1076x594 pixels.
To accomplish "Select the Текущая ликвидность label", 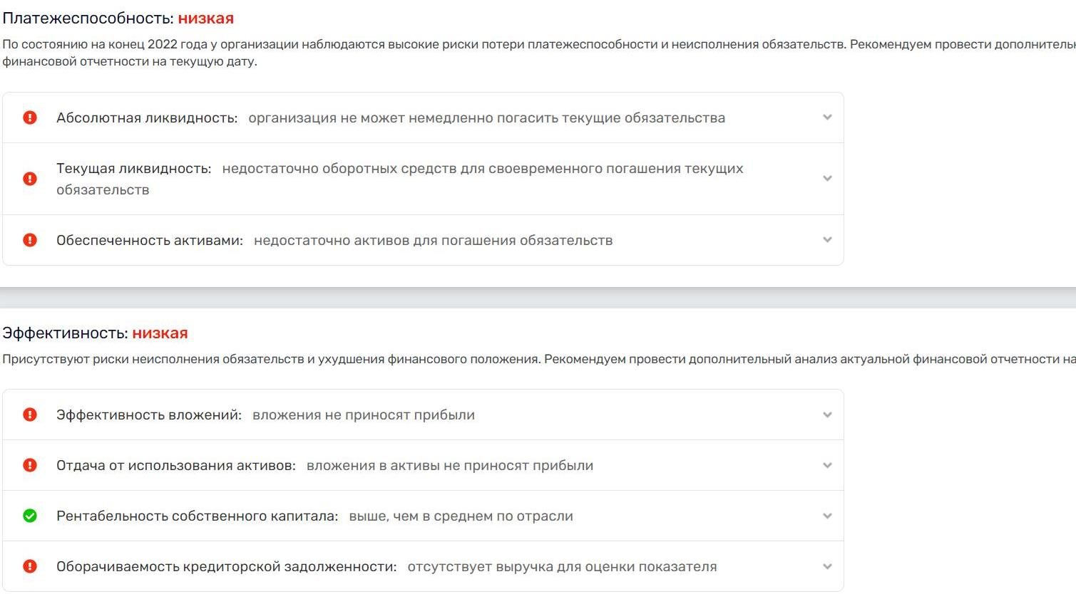I will (134, 169).
